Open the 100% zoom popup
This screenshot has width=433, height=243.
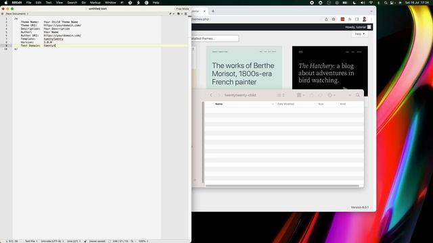click(x=143, y=241)
